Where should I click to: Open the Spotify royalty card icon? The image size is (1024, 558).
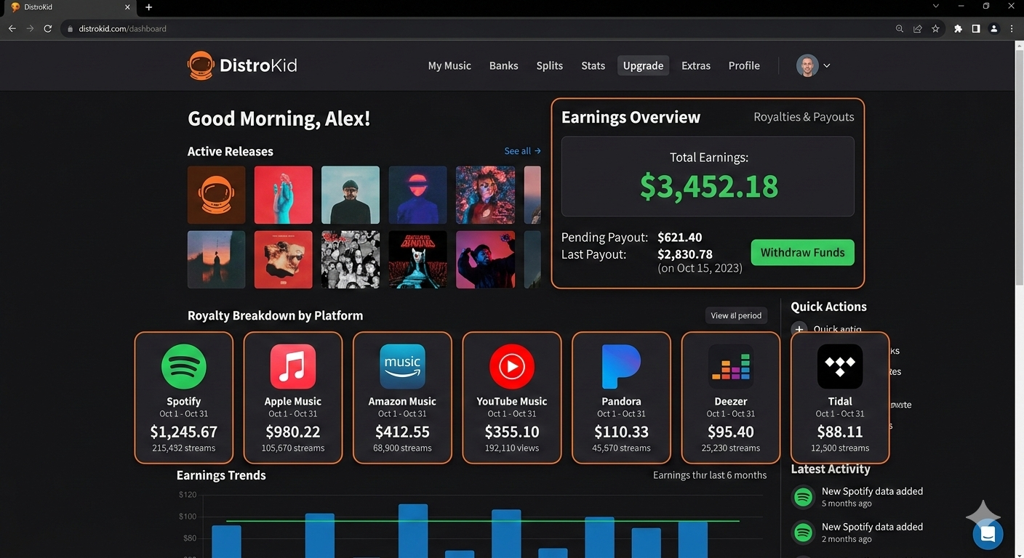coord(183,367)
